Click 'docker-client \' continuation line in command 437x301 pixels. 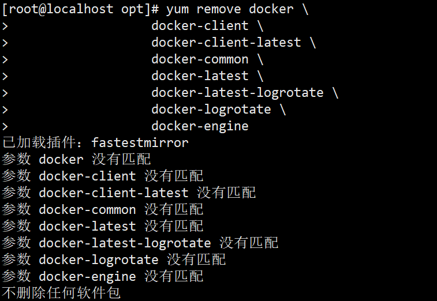tap(204, 26)
